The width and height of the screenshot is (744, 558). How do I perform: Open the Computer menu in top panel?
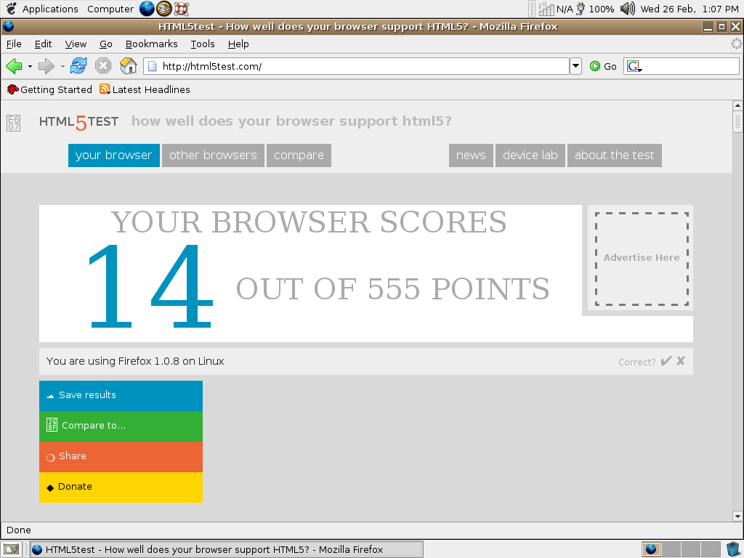tap(110, 9)
